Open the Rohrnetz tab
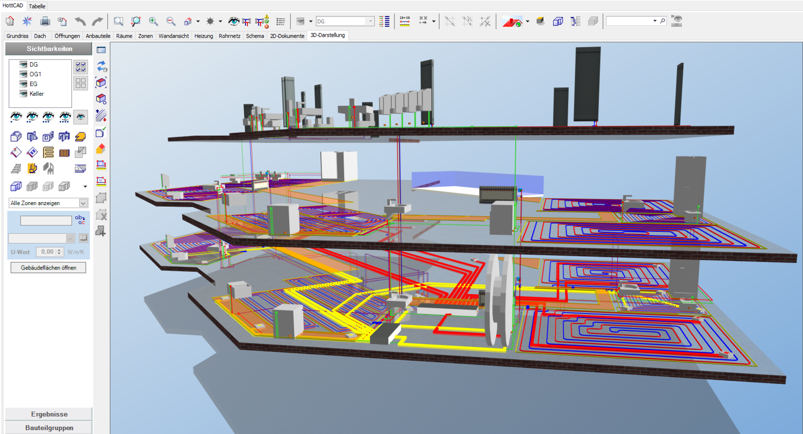 tap(229, 36)
